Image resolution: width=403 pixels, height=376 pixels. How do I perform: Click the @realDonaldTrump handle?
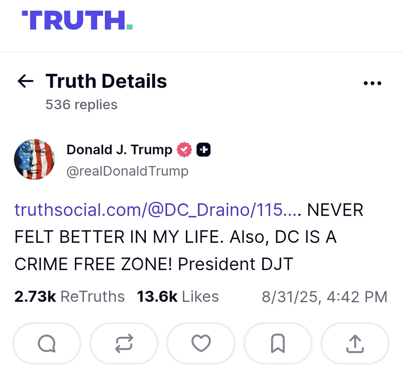(127, 171)
